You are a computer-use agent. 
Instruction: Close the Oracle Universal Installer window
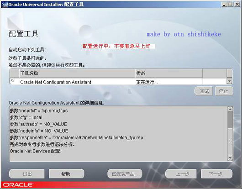point(237,4)
